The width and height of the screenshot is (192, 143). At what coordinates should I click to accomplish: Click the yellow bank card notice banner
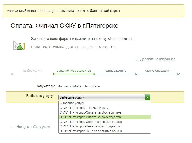[94, 11]
